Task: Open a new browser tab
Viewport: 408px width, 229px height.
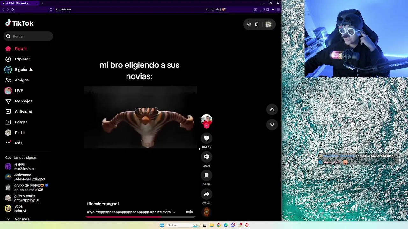Action: click(42, 3)
